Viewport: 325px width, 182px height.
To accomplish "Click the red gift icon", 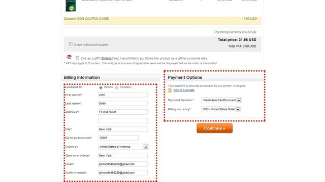I will click(x=69, y=57).
